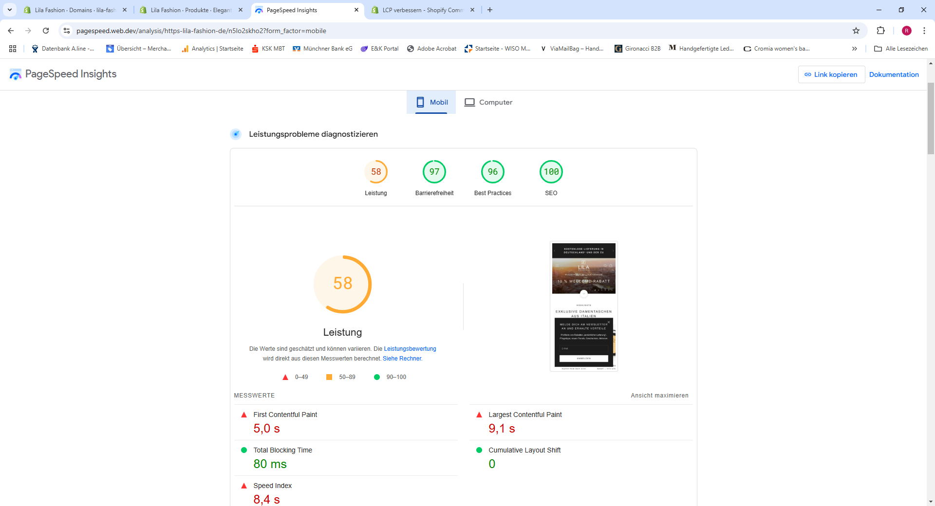The height and width of the screenshot is (506, 935).
Task: Open the apps grid in bookmarks bar
Action: tap(13, 49)
